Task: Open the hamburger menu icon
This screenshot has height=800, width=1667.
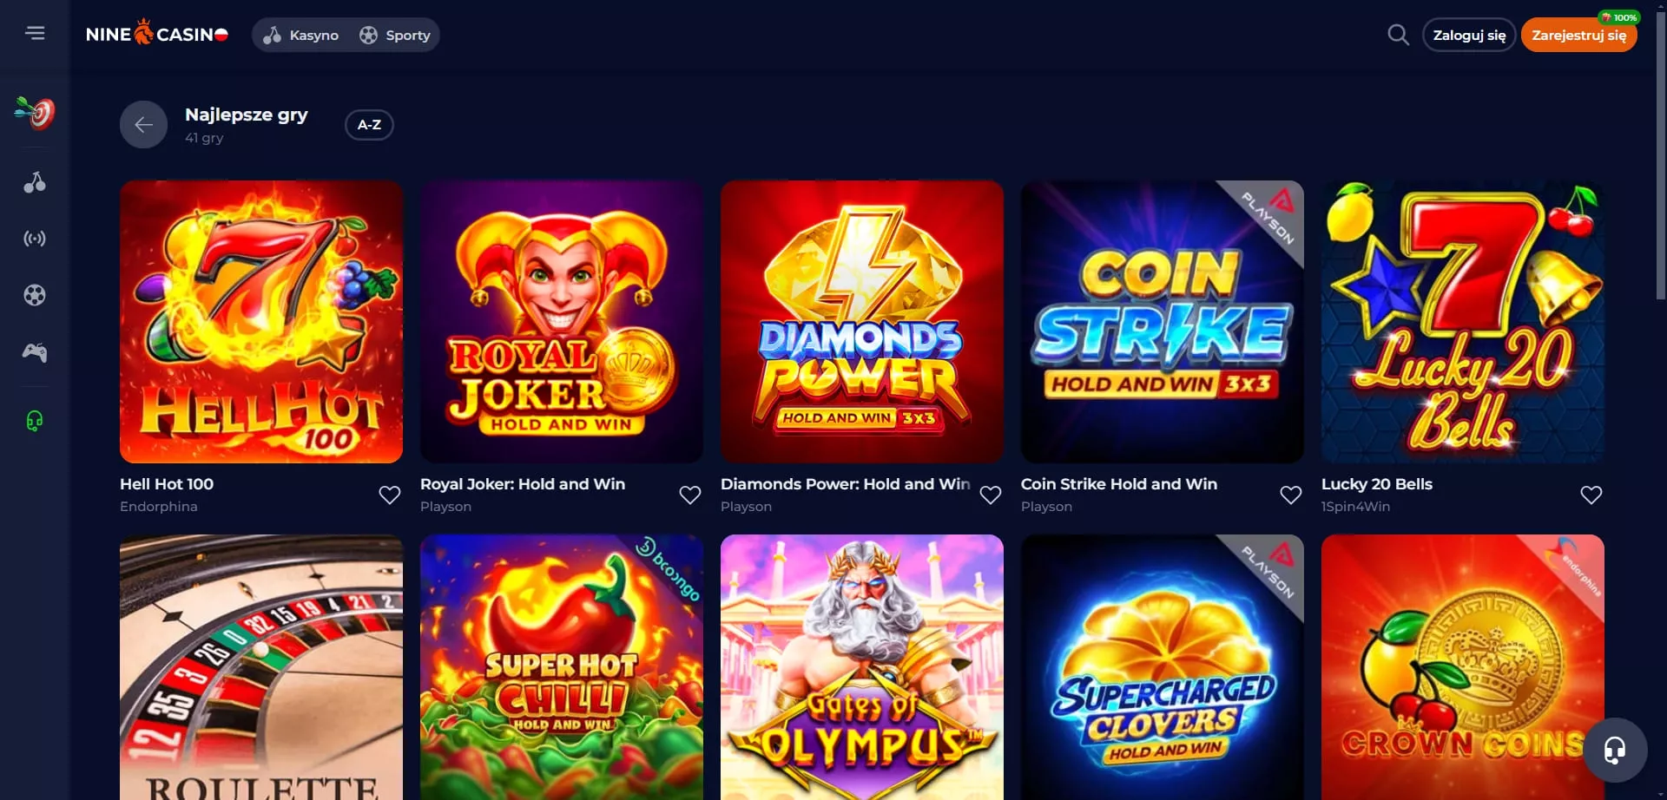Action: click(x=35, y=33)
